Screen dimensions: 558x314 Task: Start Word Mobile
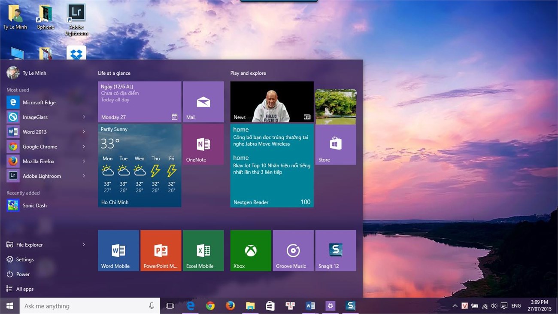coord(118,250)
